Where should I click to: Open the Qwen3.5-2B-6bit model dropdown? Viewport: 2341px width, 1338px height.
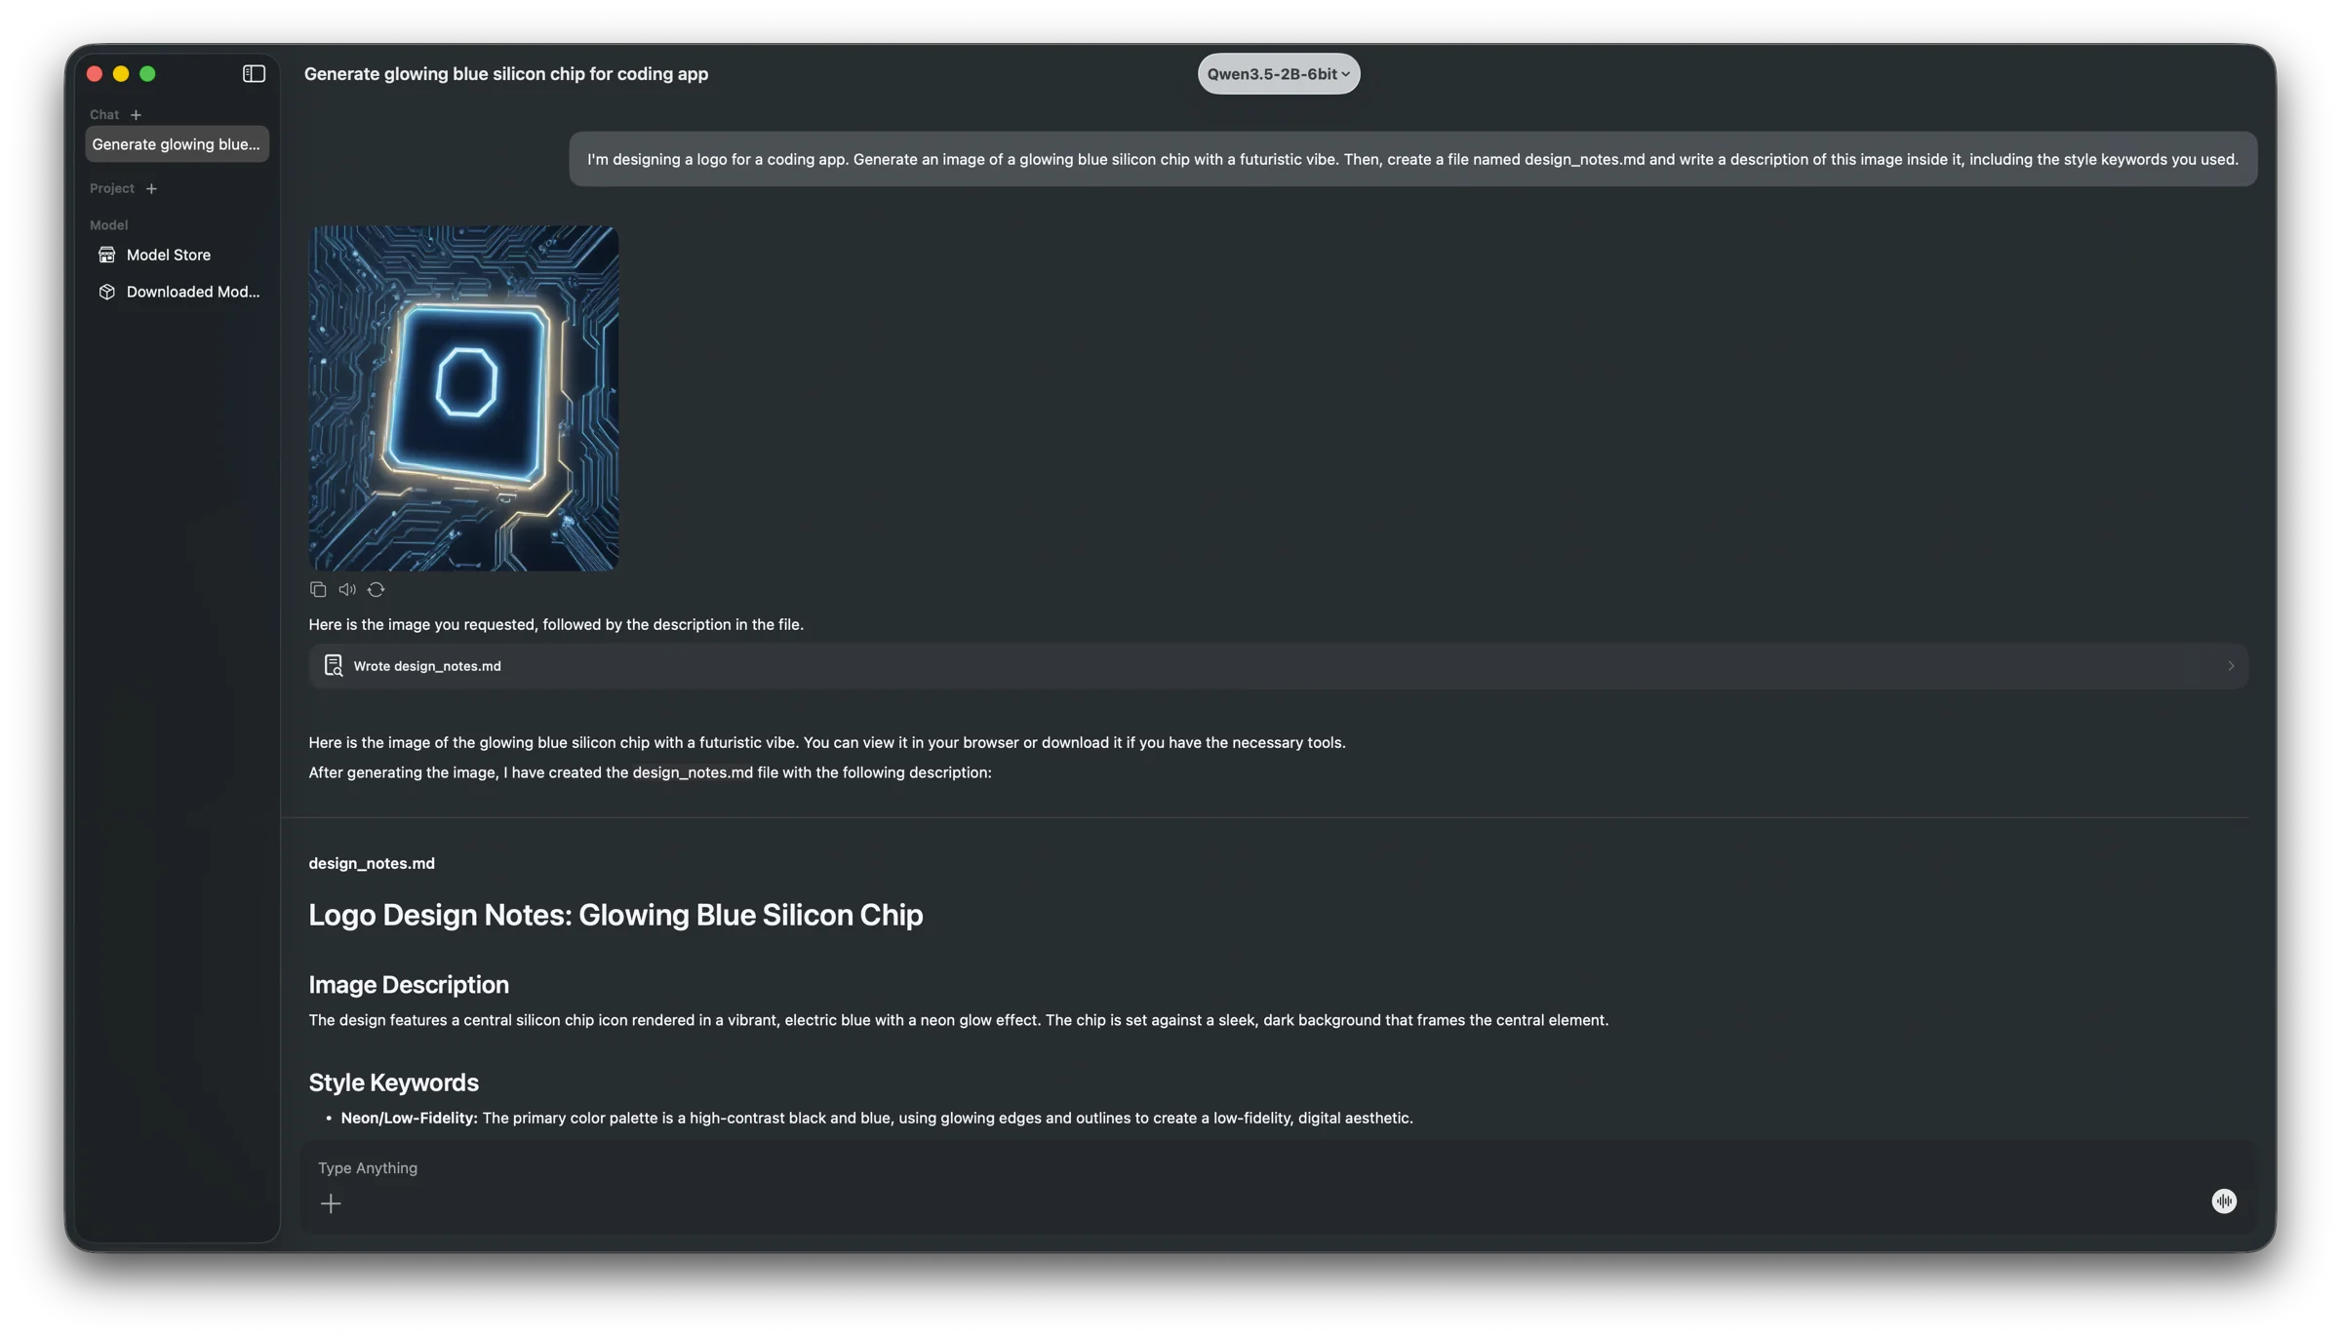pos(1279,74)
